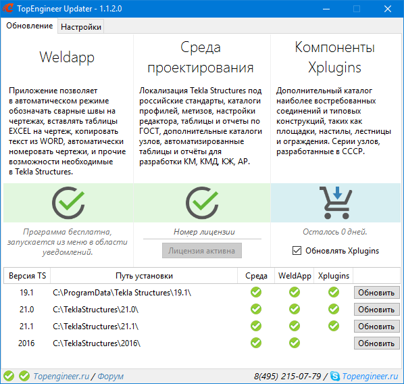404x384 pixels.
Task: Select path C:\TeklaStructures\21.0\
Action: pyautogui.click(x=95, y=309)
